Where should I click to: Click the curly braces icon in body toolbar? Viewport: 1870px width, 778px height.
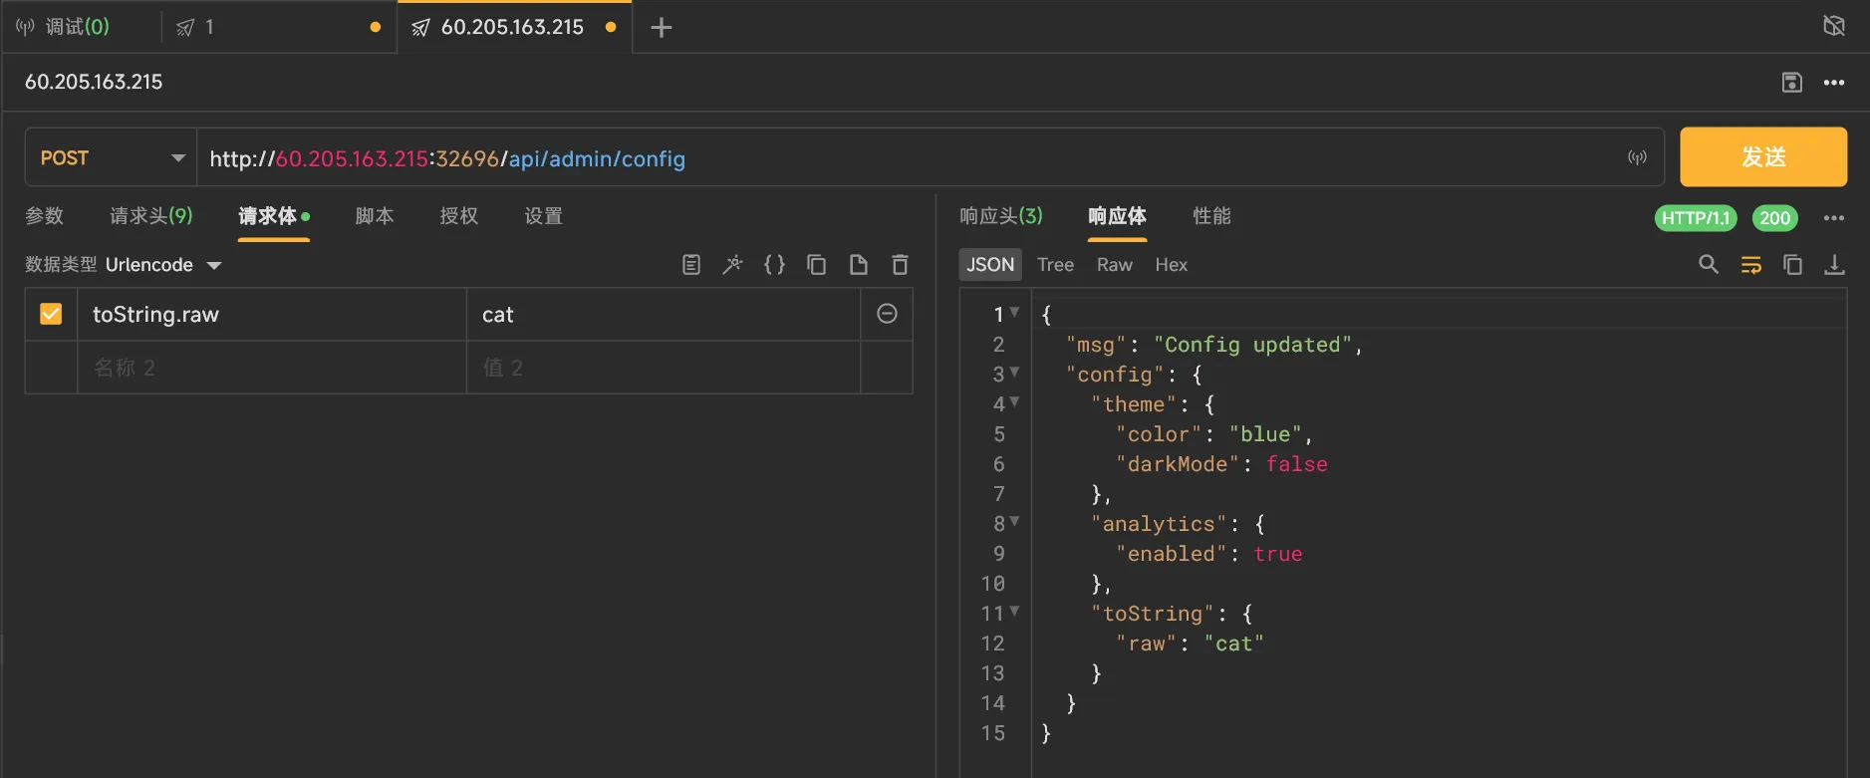click(x=774, y=265)
